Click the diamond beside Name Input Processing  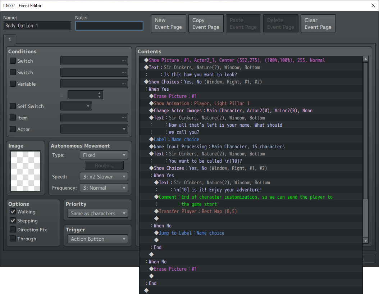151,146
